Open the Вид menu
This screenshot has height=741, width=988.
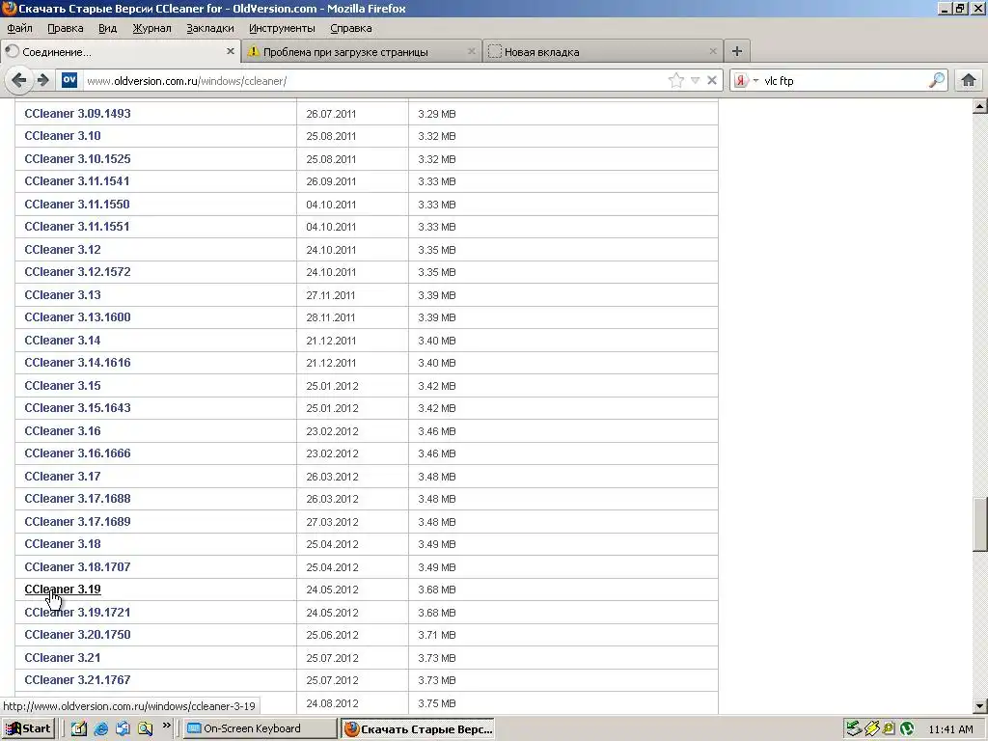108,28
